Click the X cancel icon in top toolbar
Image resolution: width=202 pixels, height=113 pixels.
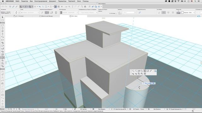click(62, 7)
